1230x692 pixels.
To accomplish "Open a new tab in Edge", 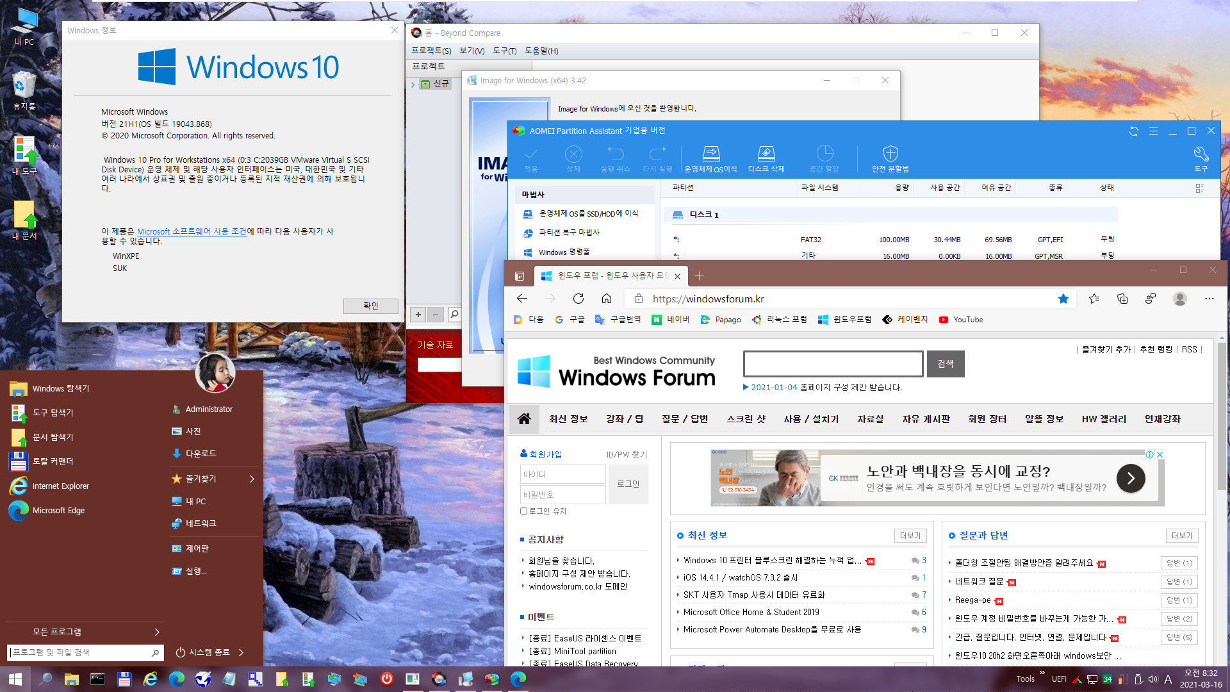I will click(x=699, y=276).
